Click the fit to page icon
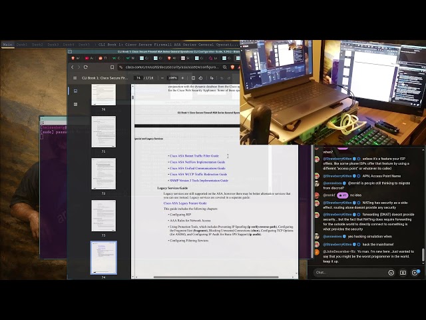This screenshot has width=426, height=320. (193, 78)
